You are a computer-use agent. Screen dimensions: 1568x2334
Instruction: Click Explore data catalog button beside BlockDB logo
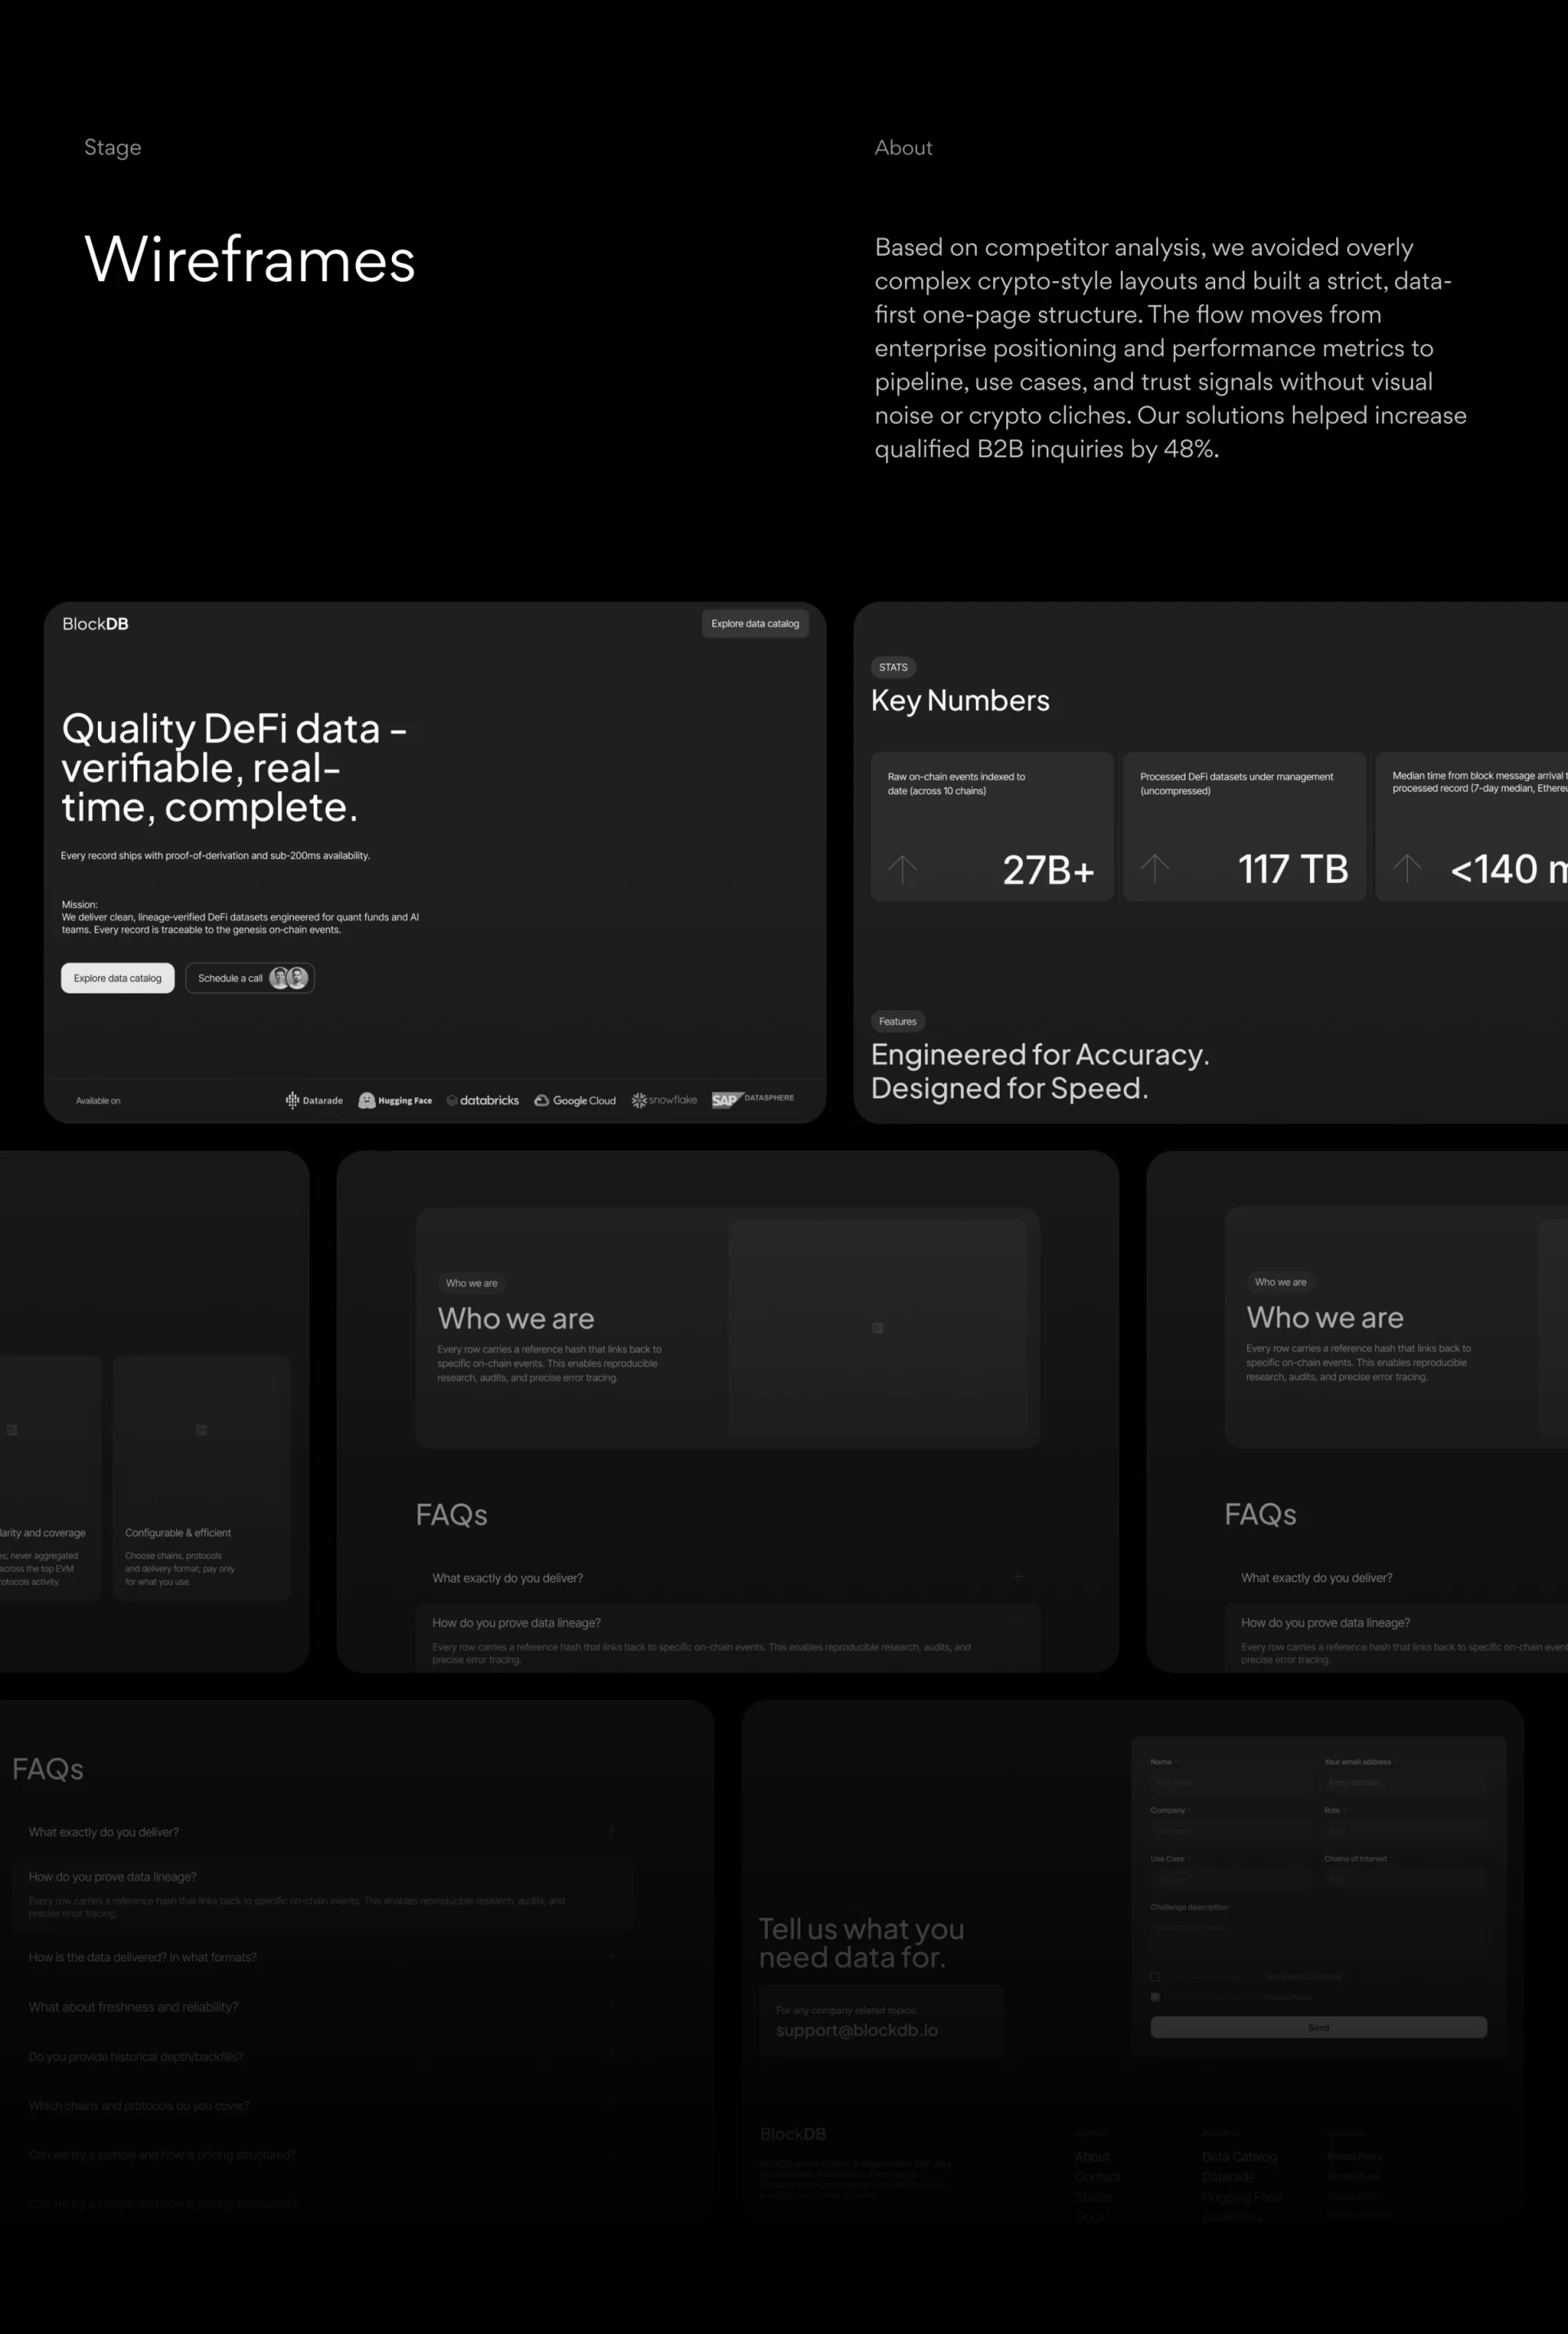tap(755, 624)
